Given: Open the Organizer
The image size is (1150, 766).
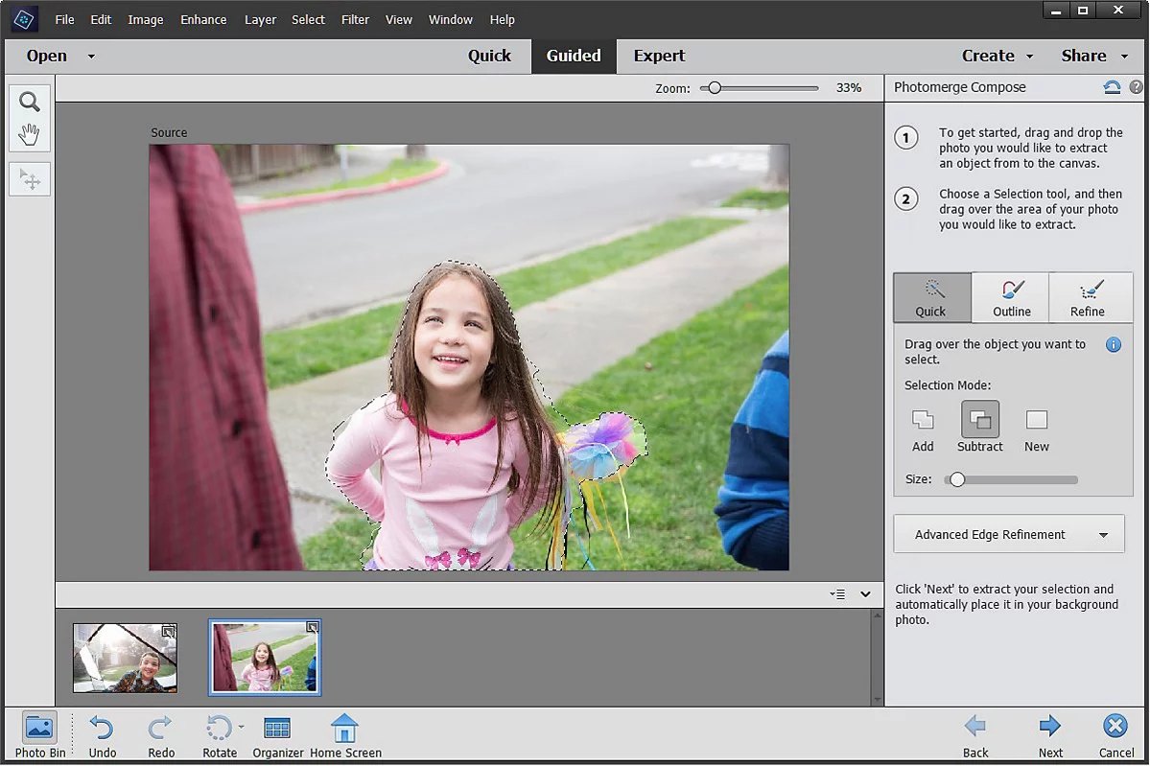Looking at the screenshot, I should (277, 729).
